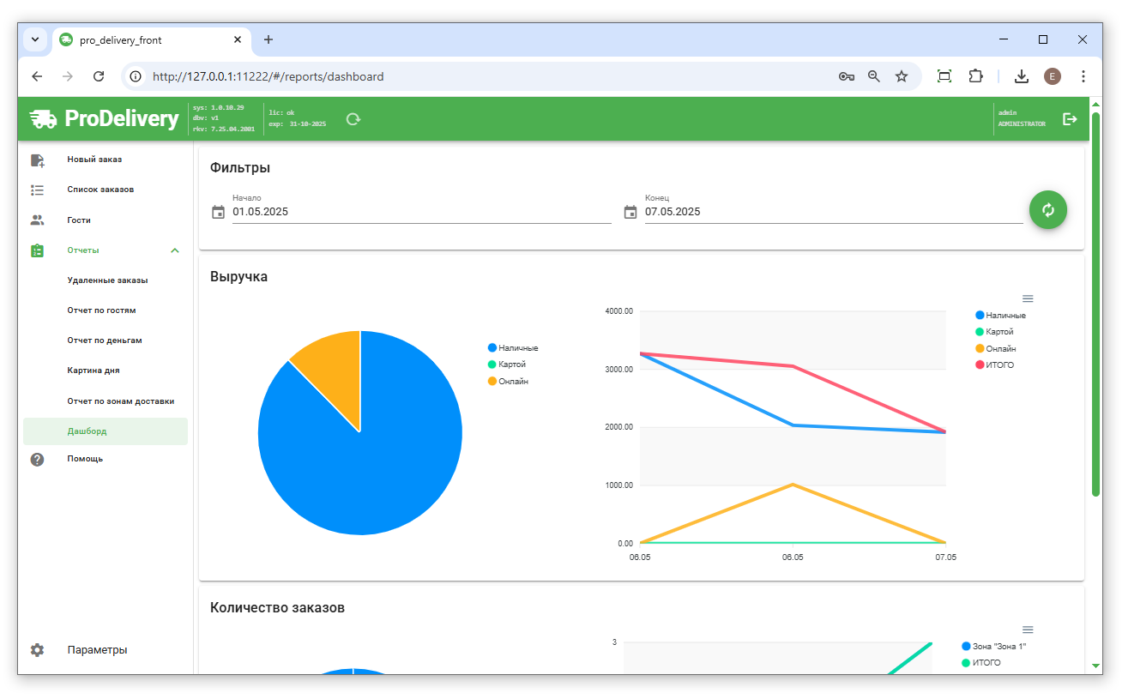Click the green refresh filters button
Image resolution: width=1122 pixels, height=699 pixels.
[x=1047, y=210]
